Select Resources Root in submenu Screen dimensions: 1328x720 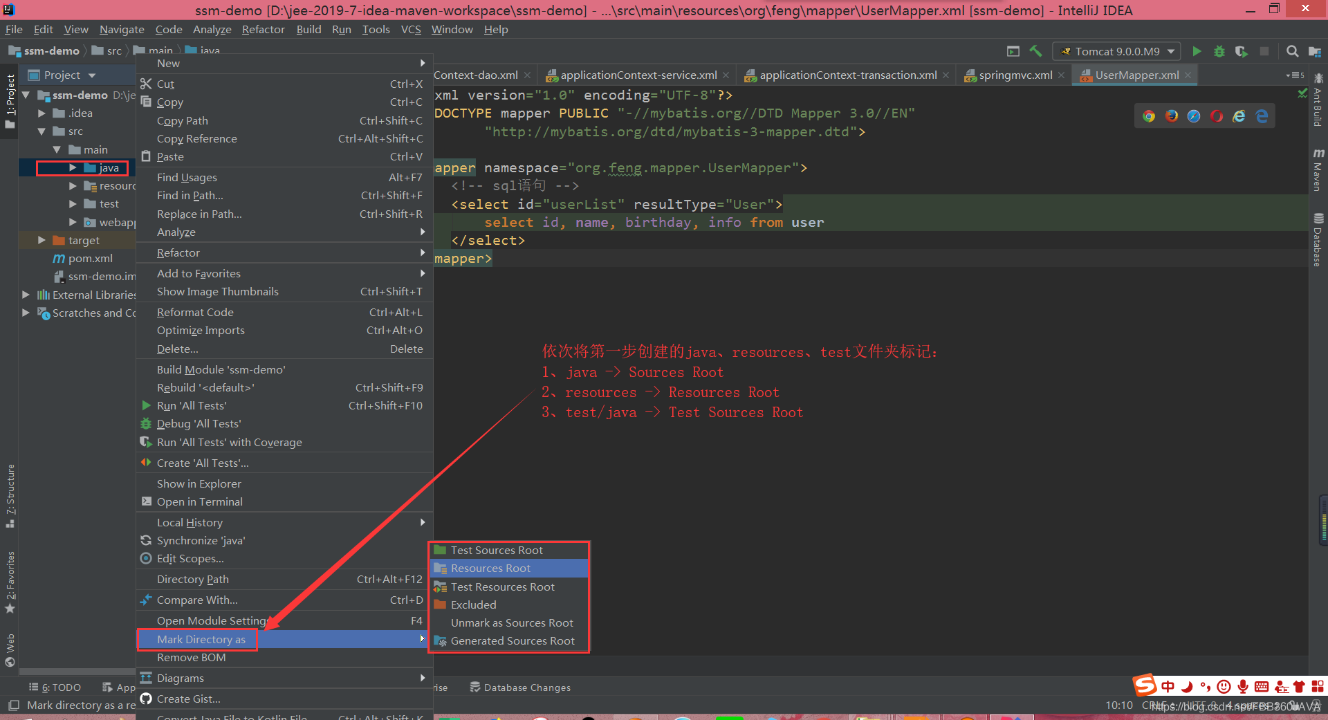[509, 569]
